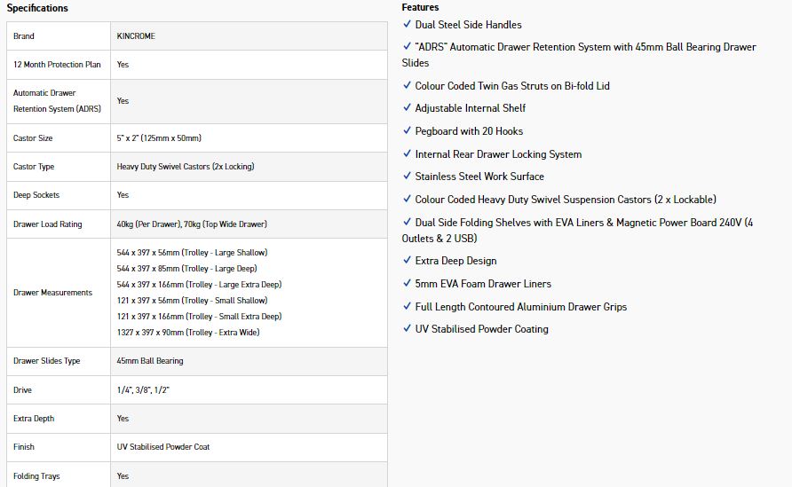The image size is (792, 487).
Task: Click the tick beside UV Stabilised Powder Coating
Action: point(407,329)
